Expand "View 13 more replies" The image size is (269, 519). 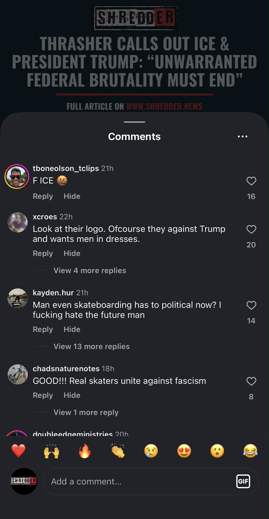tap(91, 346)
